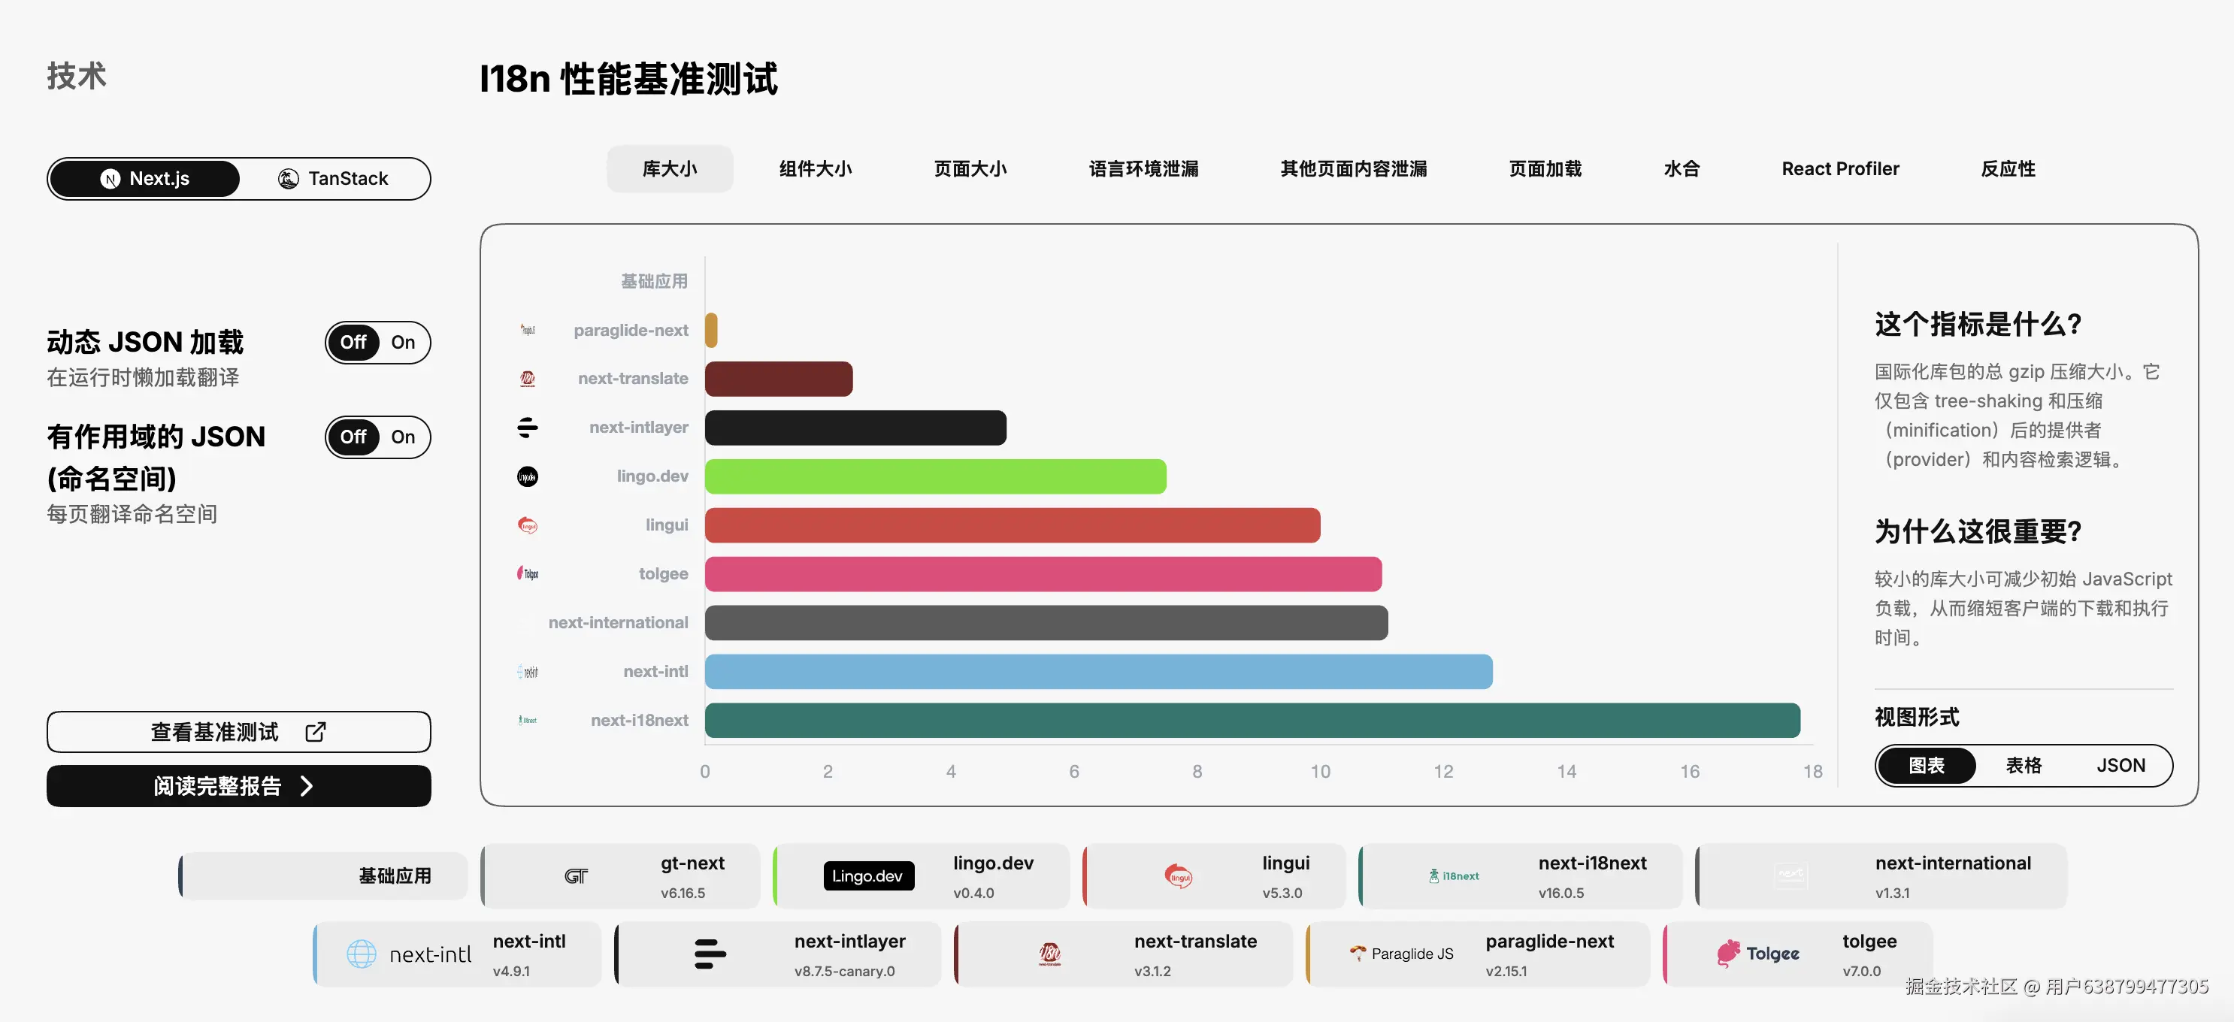This screenshot has height=1022, width=2234.
Task: Select JSON view format
Action: coord(2120,766)
